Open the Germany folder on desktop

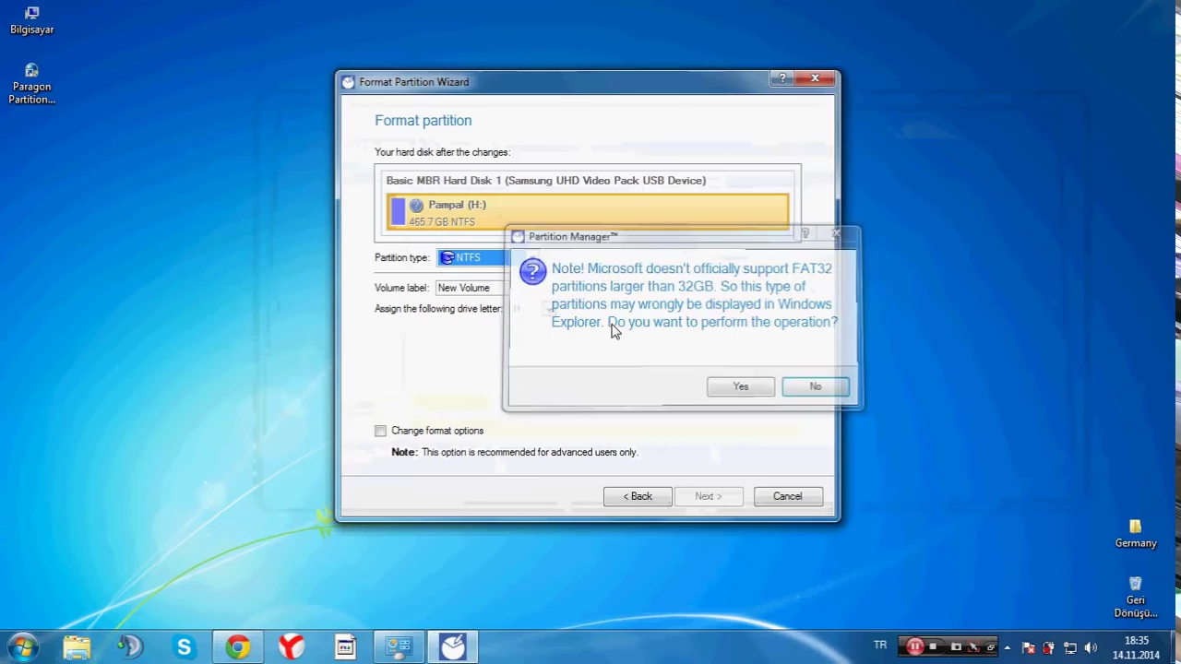coord(1136,534)
